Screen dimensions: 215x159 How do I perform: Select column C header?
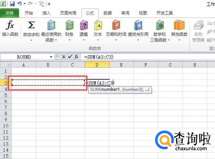(x=72, y=65)
